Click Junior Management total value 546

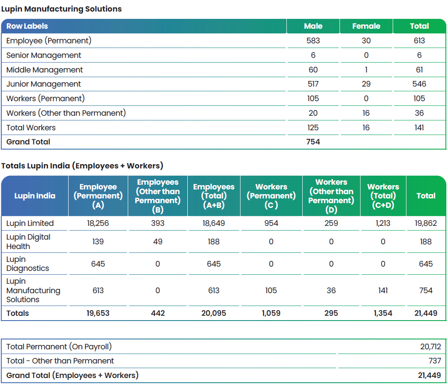[x=419, y=84]
